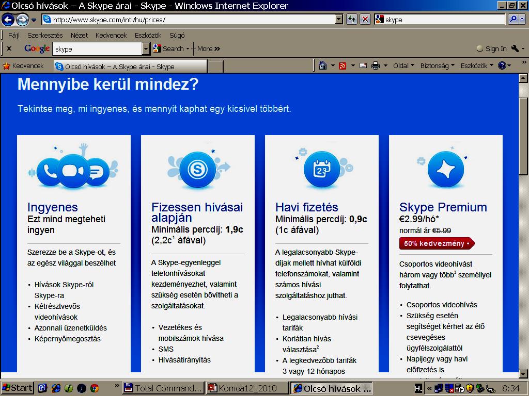Open a new blank tab
Viewport: 529px width, 396px height.
click(x=215, y=67)
